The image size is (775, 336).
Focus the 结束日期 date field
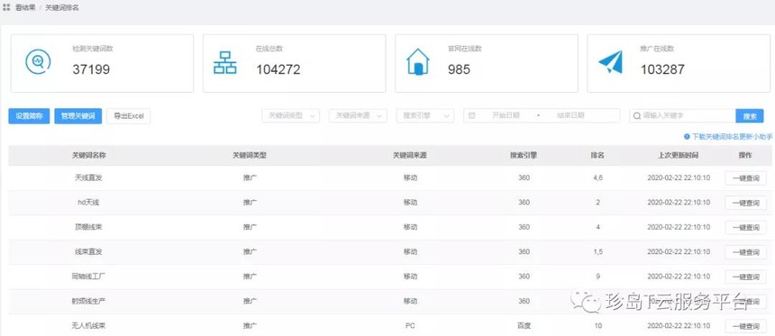570,115
